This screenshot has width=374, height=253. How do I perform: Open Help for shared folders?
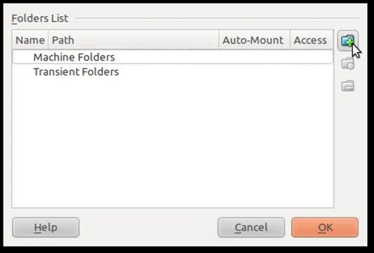46,227
